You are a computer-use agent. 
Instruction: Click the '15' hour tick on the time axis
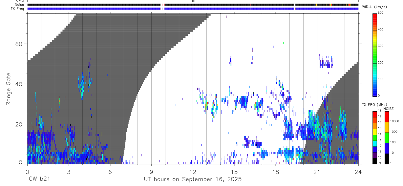(234, 172)
